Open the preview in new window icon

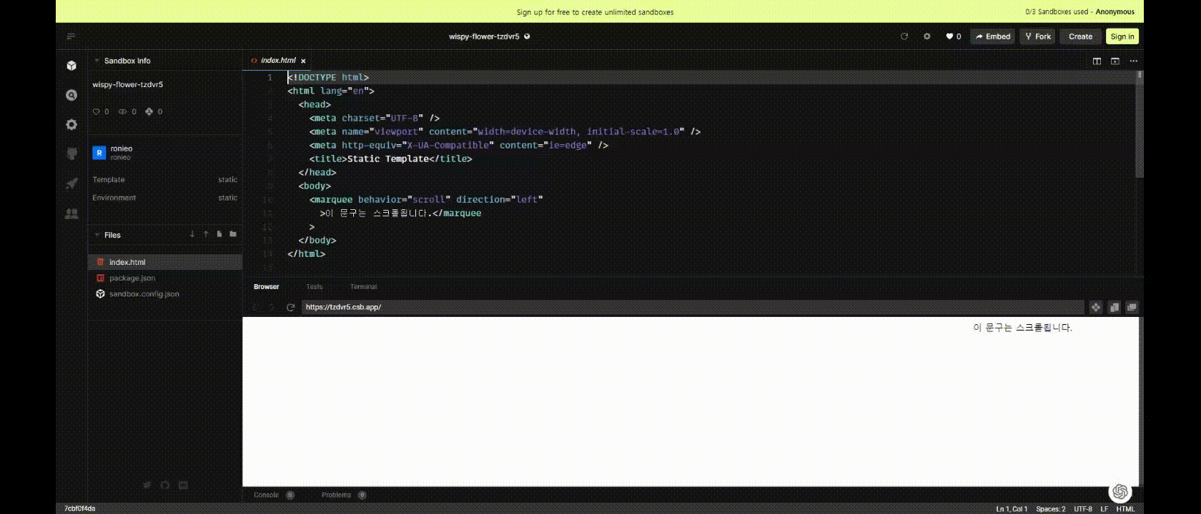pos(1114,307)
